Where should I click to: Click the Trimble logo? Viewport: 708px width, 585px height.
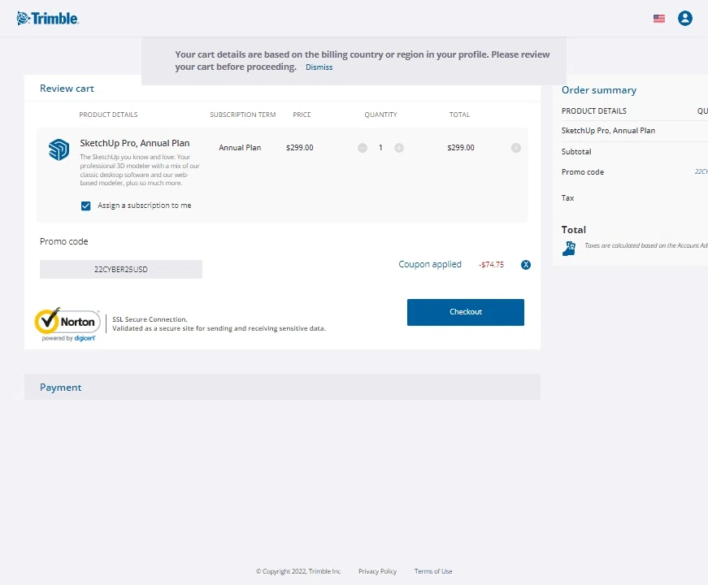pyautogui.click(x=48, y=19)
